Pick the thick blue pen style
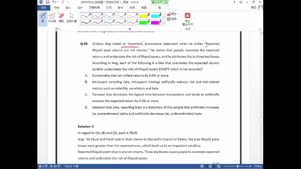Image resolution: width=301 pixels, height=169 pixels. coord(109,22)
